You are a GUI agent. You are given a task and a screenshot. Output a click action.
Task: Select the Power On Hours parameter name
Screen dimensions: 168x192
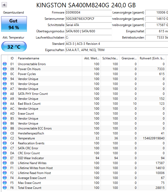[29, 69]
